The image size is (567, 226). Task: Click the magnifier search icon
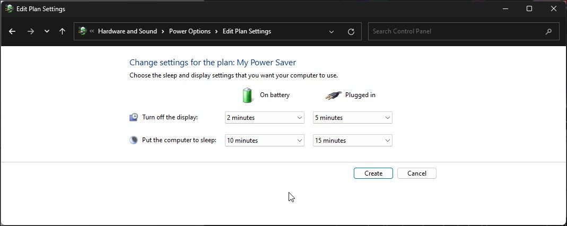point(548,31)
